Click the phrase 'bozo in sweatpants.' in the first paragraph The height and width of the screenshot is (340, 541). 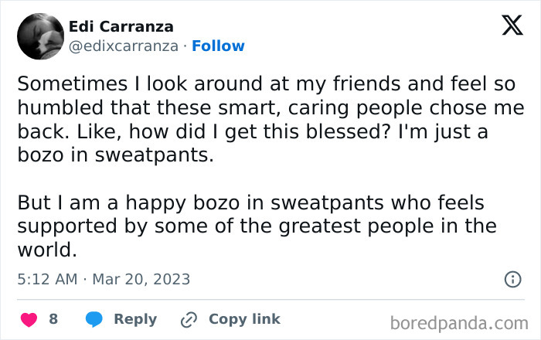click(116, 155)
